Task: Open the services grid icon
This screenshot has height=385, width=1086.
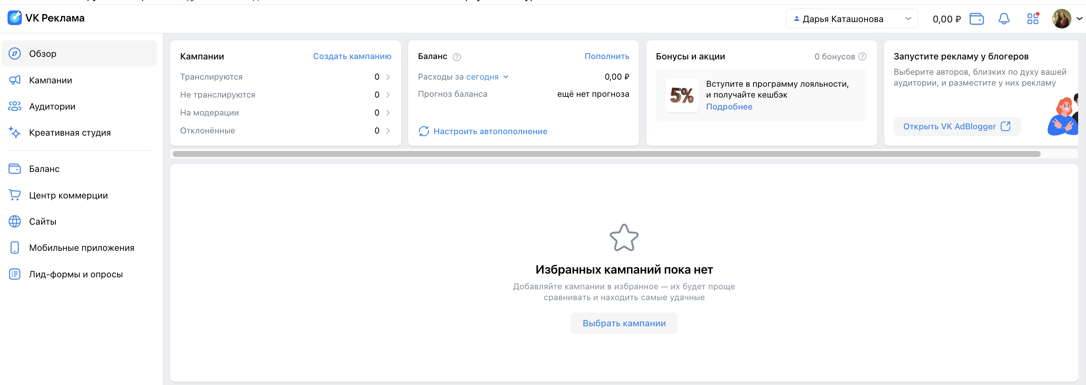Action: coord(1032,19)
